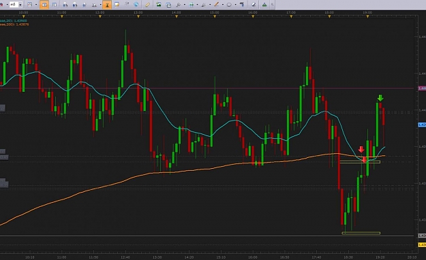Click the red icon at the toolbar's left end
This screenshot has width=426, height=260.
point(1,5)
